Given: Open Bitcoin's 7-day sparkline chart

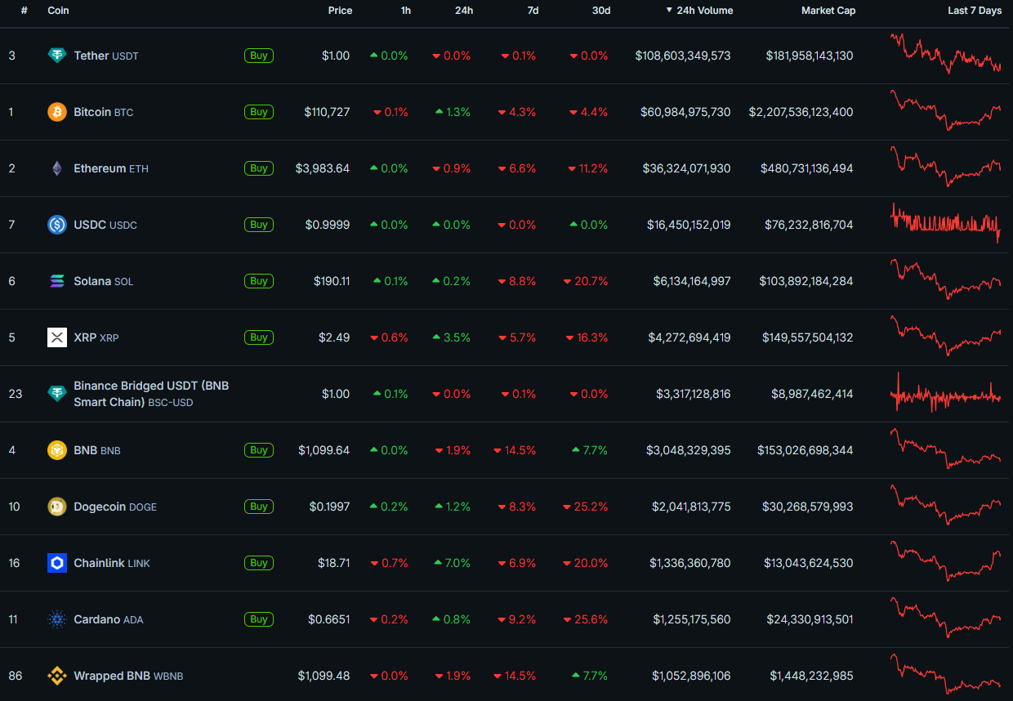Looking at the screenshot, I should [946, 110].
